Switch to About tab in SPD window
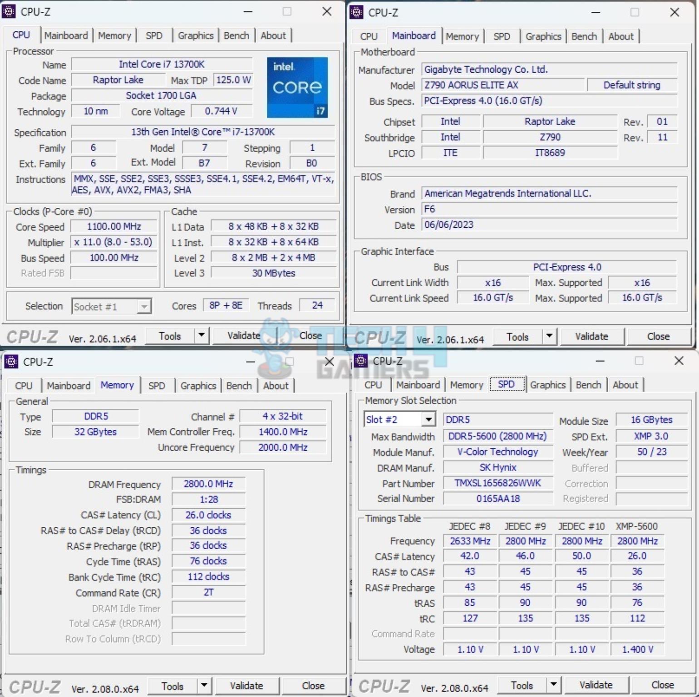This screenshot has height=697, width=699. pos(625,385)
